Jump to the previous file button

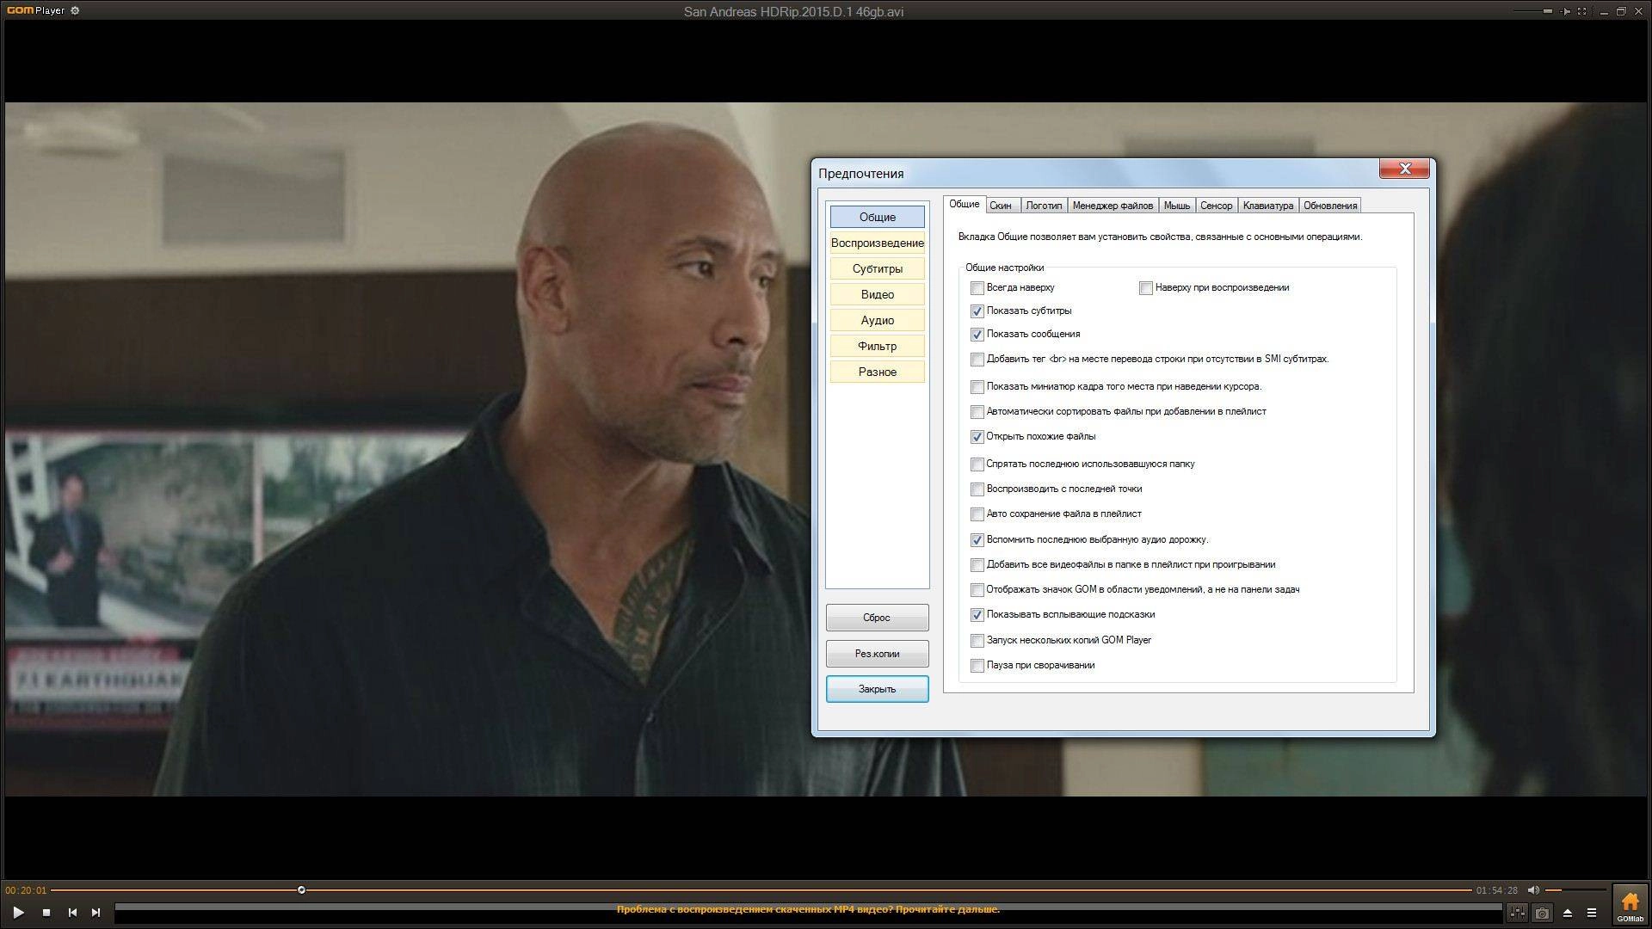[x=72, y=913]
